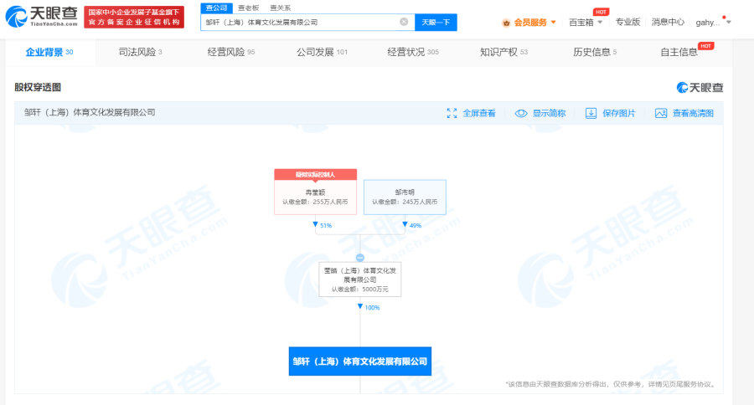
Task: Select the 冉莹颖 shareholder node
Action: 315,197
